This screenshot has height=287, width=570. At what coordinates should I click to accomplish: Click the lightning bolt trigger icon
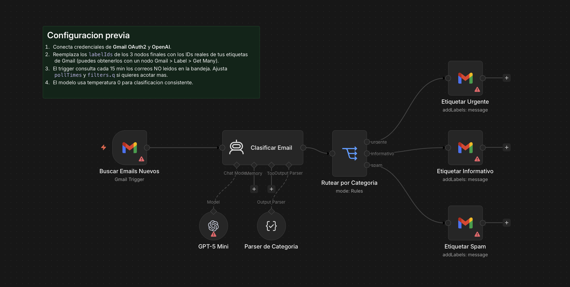[103, 147]
